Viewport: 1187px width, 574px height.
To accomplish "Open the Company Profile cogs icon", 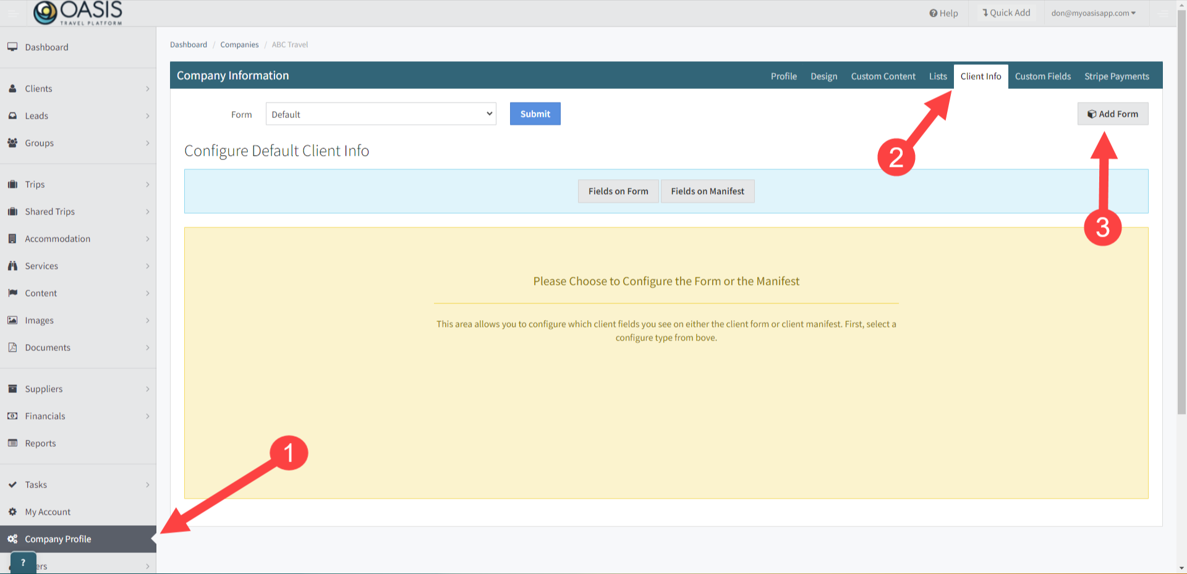I will coord(12,539).
